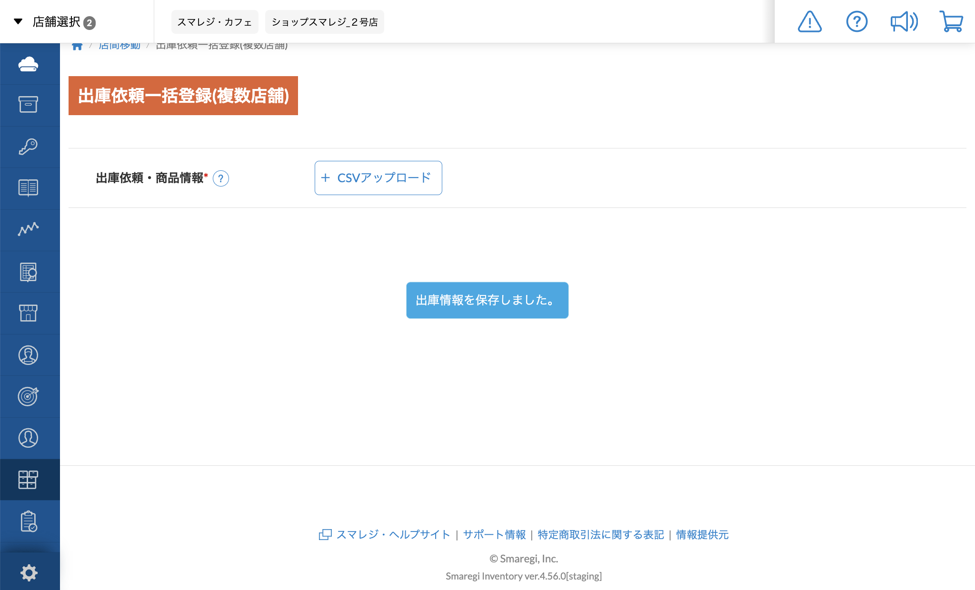Image resolution: width=975 pixels, height=590 pixels.
Task: Open the 情報提供元 footer link
Action: tap(702, 535)
